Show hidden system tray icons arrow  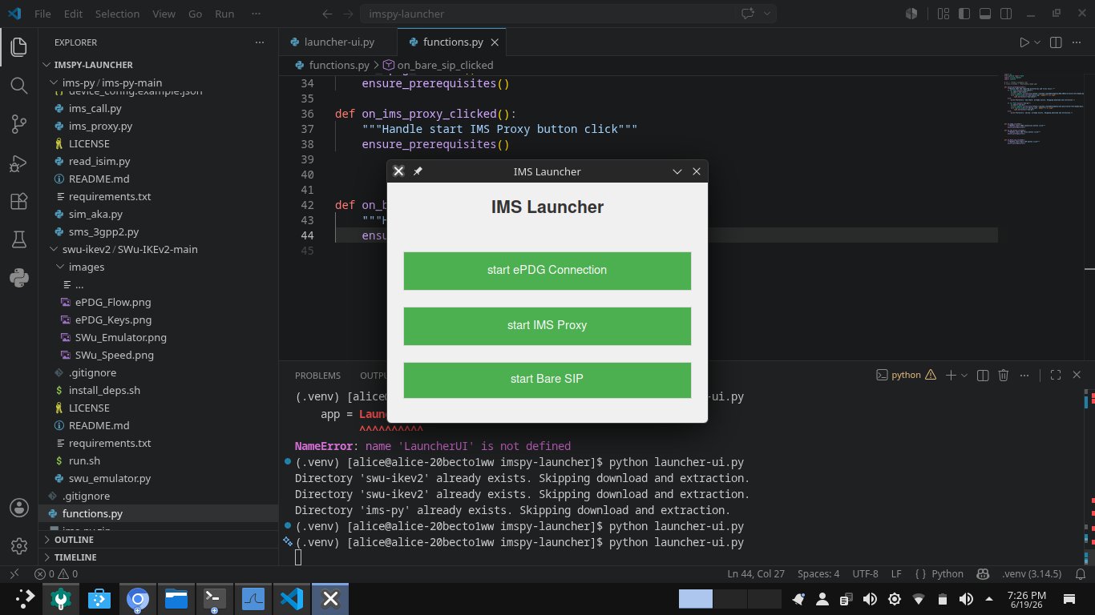pos(988,599)
